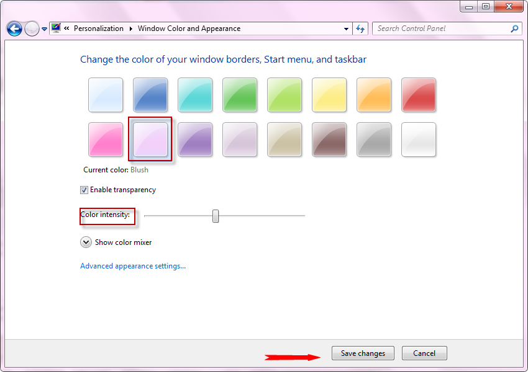Choose the Ruby red swatch
This screenshot has width=528, height=372.
[x=419, y=95]
